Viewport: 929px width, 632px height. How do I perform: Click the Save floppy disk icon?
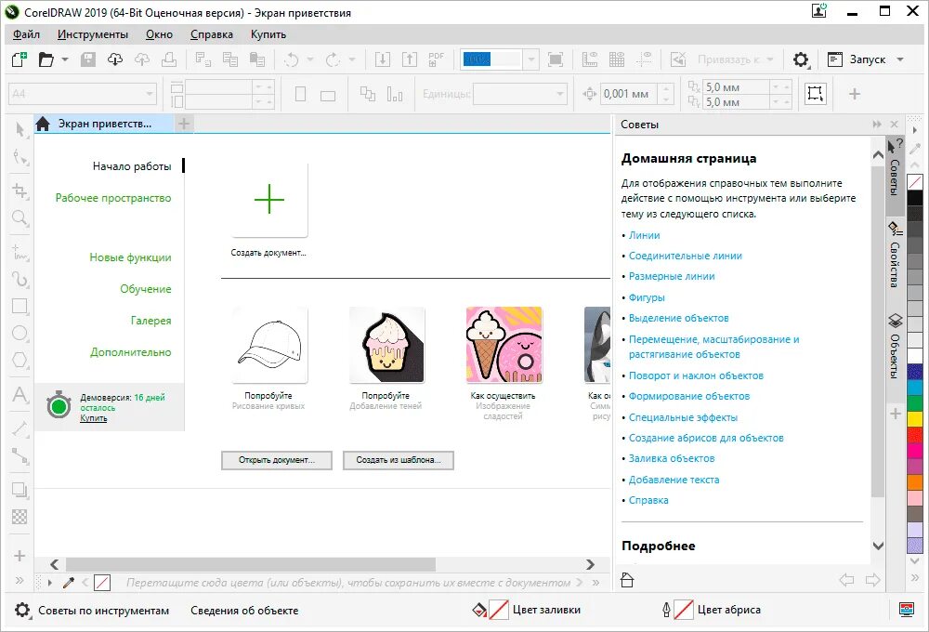(x=88, y=59)
